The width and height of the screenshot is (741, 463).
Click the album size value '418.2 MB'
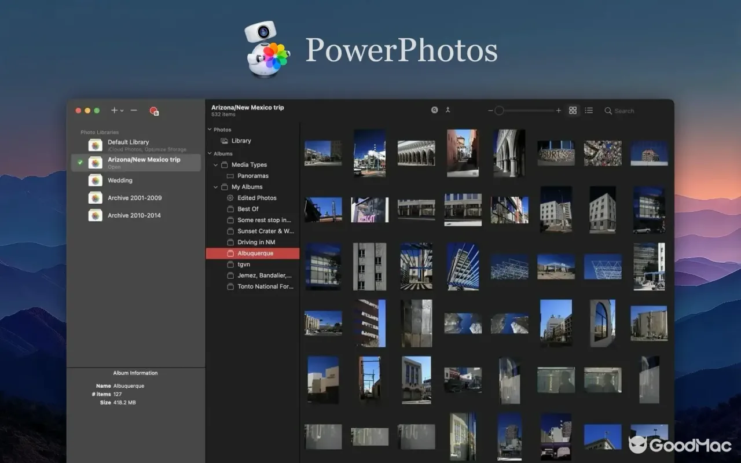point(124,402)
